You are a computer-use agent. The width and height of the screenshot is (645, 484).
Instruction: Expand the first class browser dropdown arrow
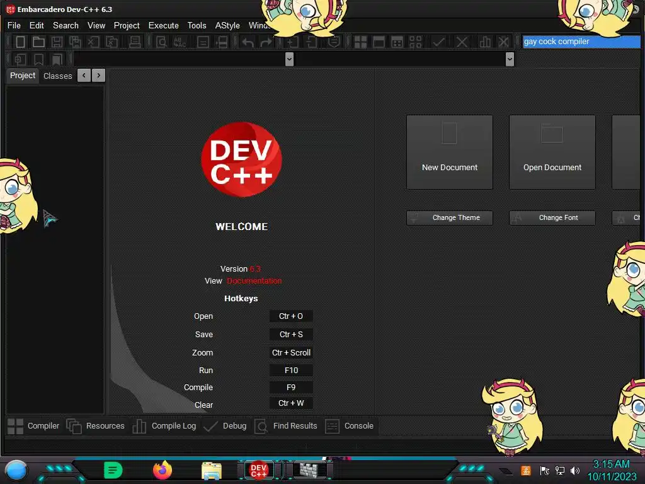point(289,59)
